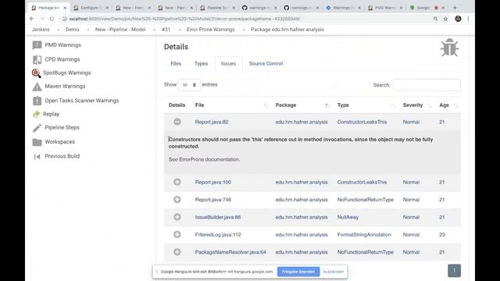Expand details for Report.java:746 row

[x=177, y=200]
